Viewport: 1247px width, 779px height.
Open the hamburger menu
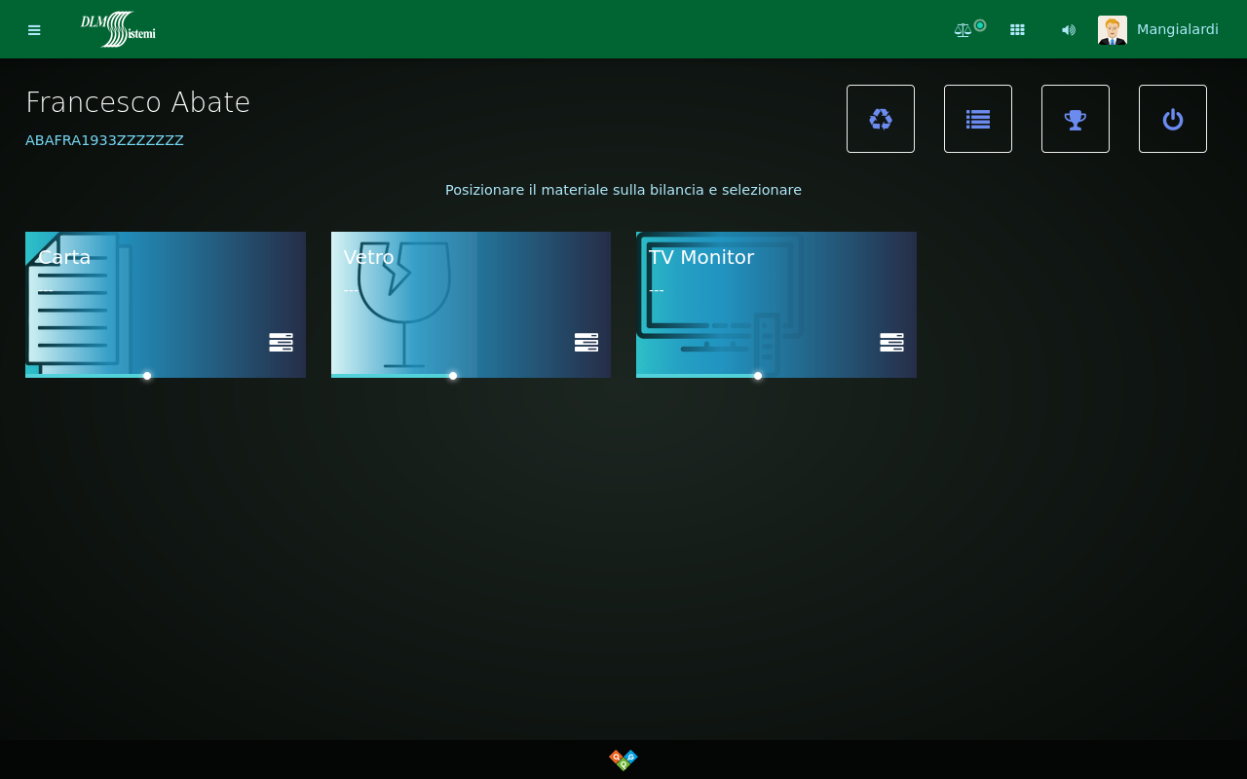34,30
